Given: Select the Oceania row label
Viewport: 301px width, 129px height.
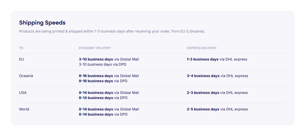Looking at the screenshot, I should click(26, 76).
